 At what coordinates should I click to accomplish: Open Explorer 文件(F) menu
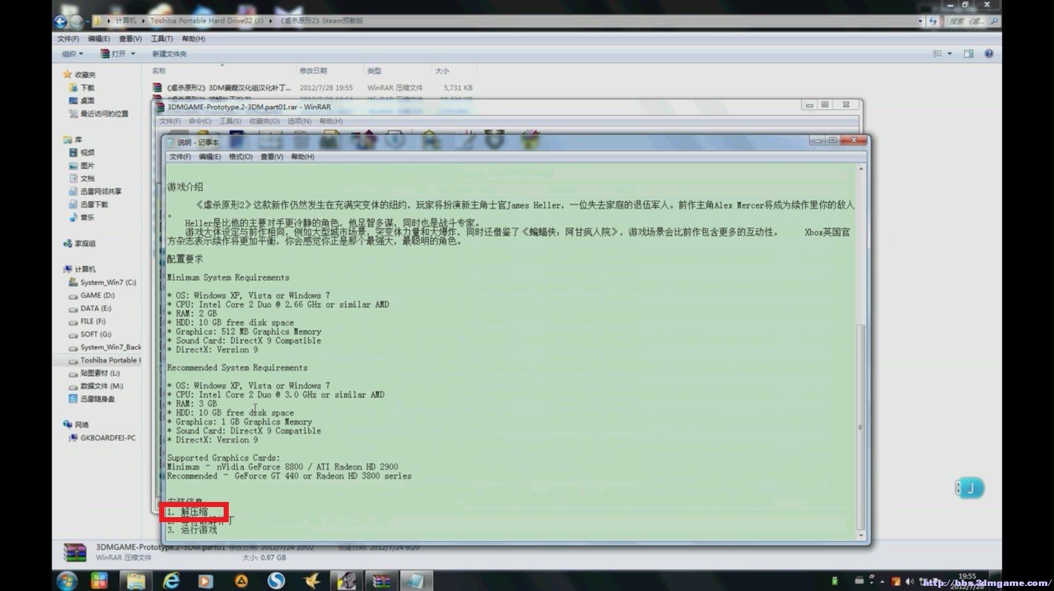68,39
